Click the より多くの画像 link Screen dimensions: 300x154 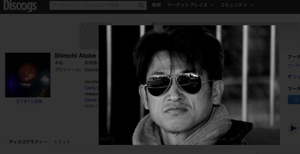29,102
